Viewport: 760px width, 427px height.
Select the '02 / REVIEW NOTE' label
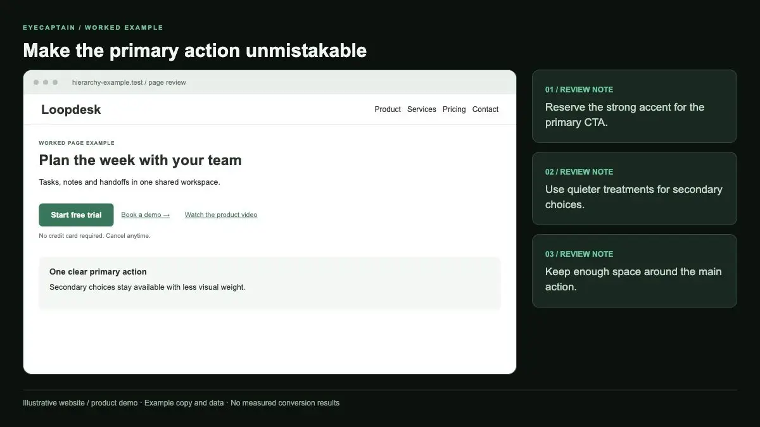point(579,172)
